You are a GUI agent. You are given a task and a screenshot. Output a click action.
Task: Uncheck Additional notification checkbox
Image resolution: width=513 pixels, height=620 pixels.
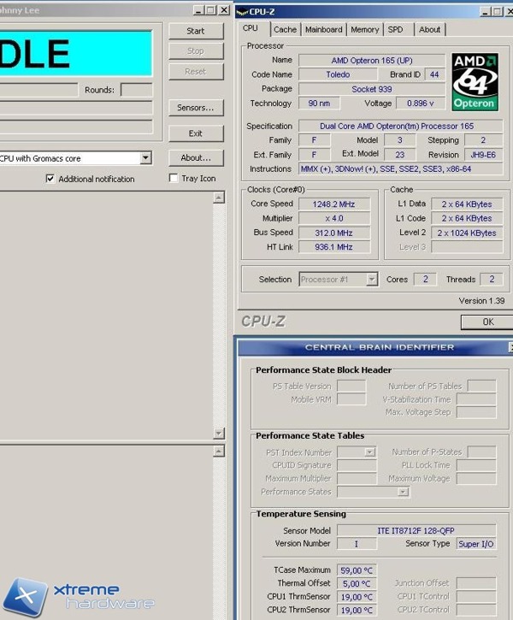click(50, 179)
